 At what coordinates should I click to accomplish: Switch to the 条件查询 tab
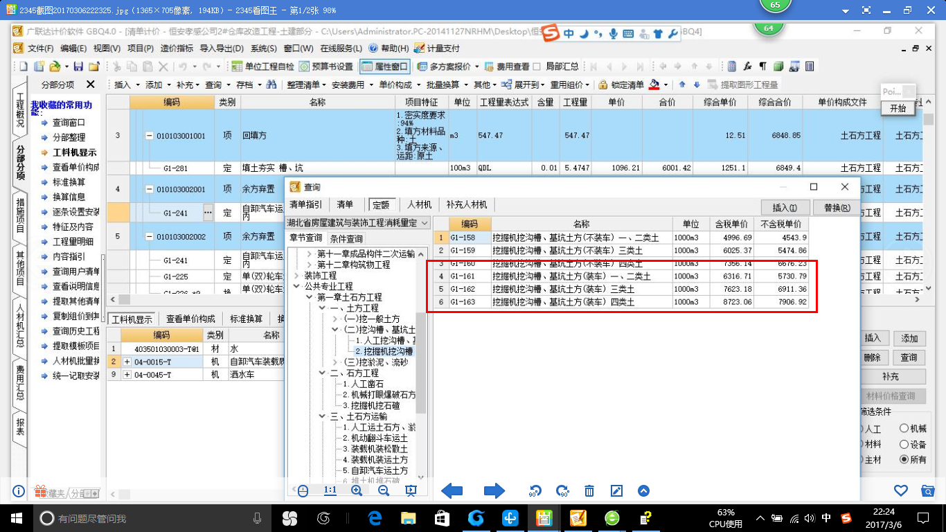click(346, 239)
